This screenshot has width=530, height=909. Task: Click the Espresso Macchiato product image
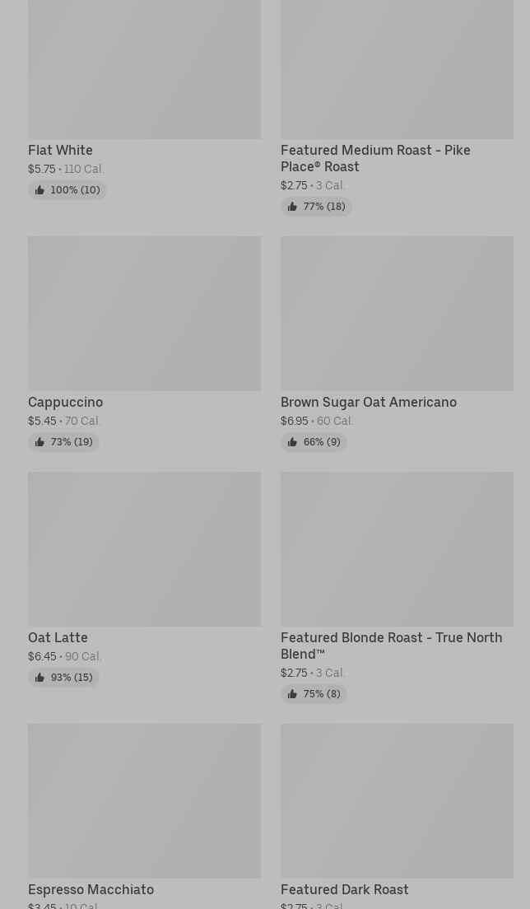click(144, 801)
